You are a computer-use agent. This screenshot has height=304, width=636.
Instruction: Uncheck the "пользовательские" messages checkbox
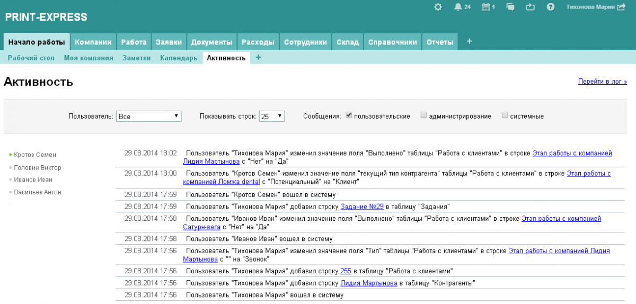coord(349,115)
